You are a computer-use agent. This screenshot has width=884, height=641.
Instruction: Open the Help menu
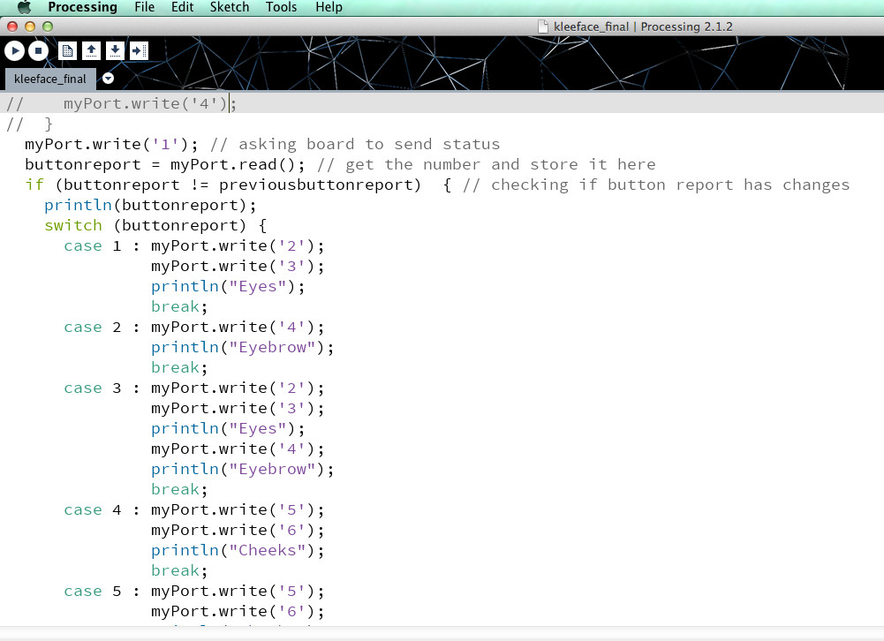click(x=329, y=7)
